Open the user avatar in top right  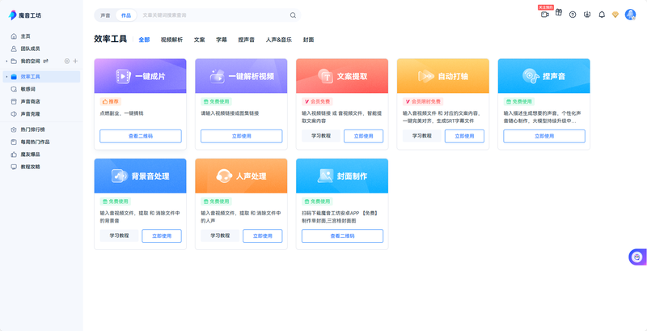(x=630, y=15)
